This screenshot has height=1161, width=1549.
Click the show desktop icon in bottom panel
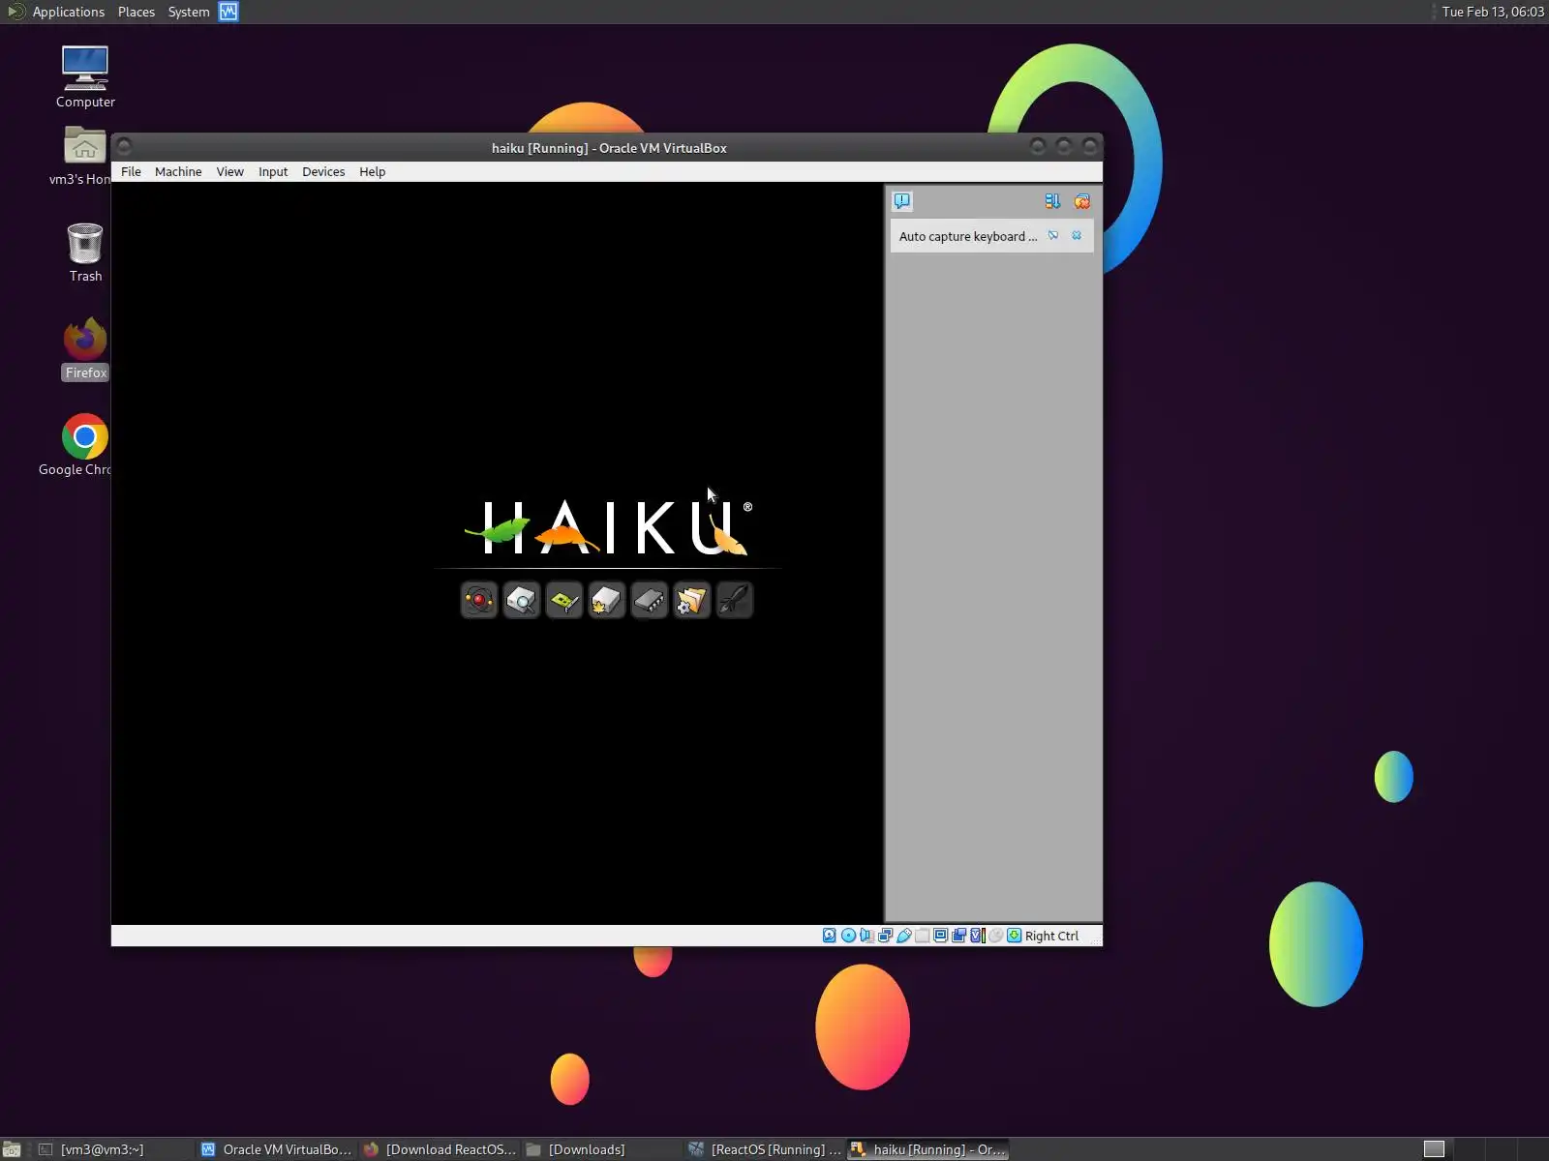click(12, 1149)
